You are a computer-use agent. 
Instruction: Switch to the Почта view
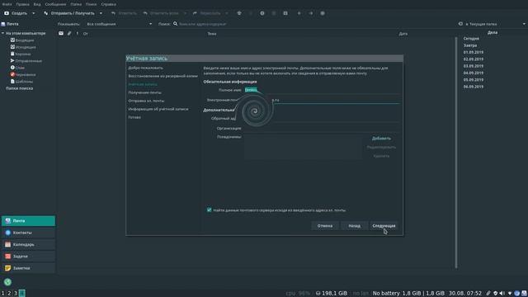(x=28, y=221)
